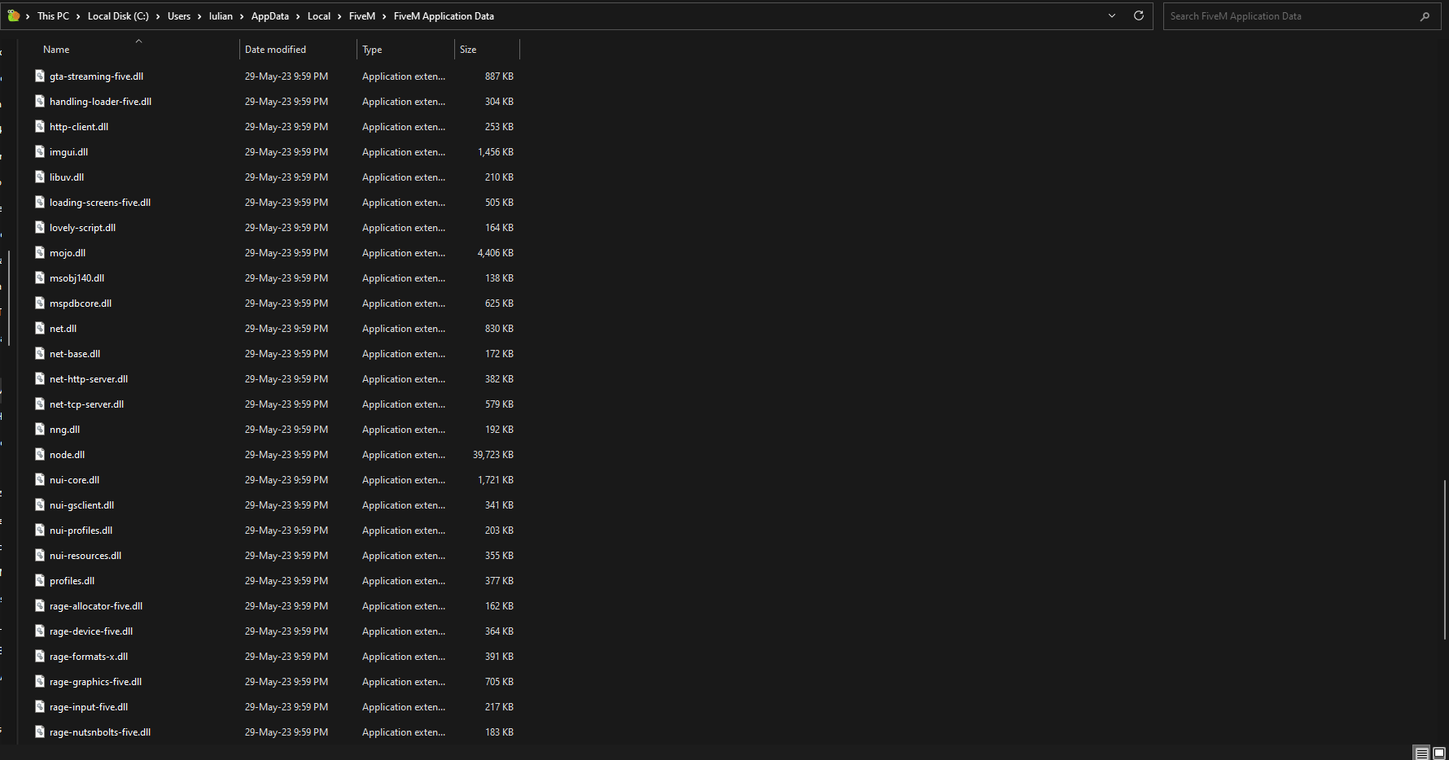Select the net-http-server.dll file icon
Viewport: 1449px width, 760px height.
[x=40, y=378]
